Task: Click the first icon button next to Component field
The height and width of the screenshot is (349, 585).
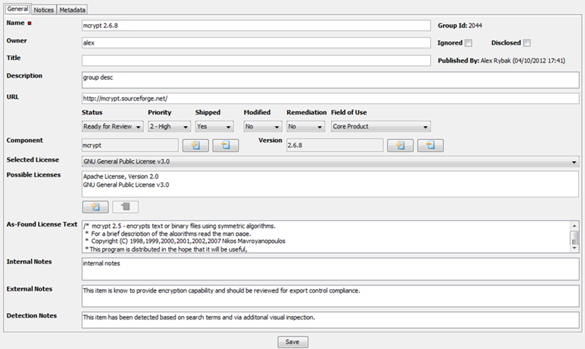Action: tap(195, 145)
